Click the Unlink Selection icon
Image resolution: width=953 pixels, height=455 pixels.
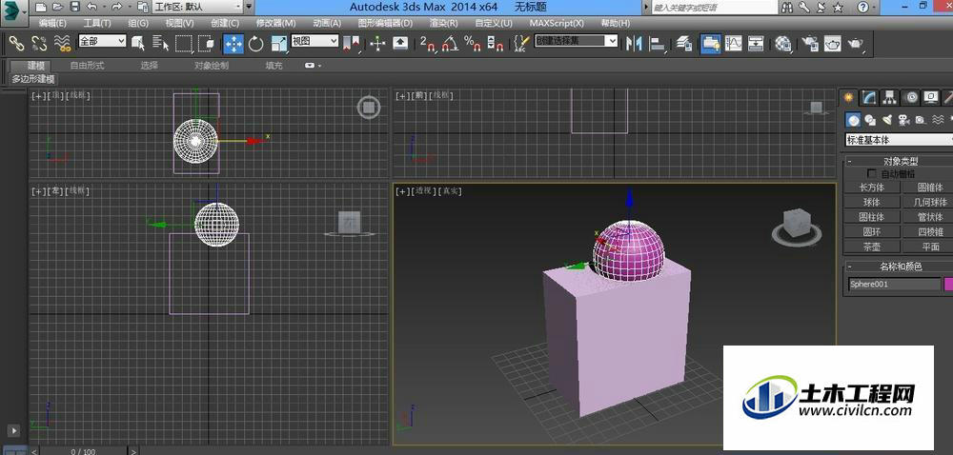(x=39, y=43)
